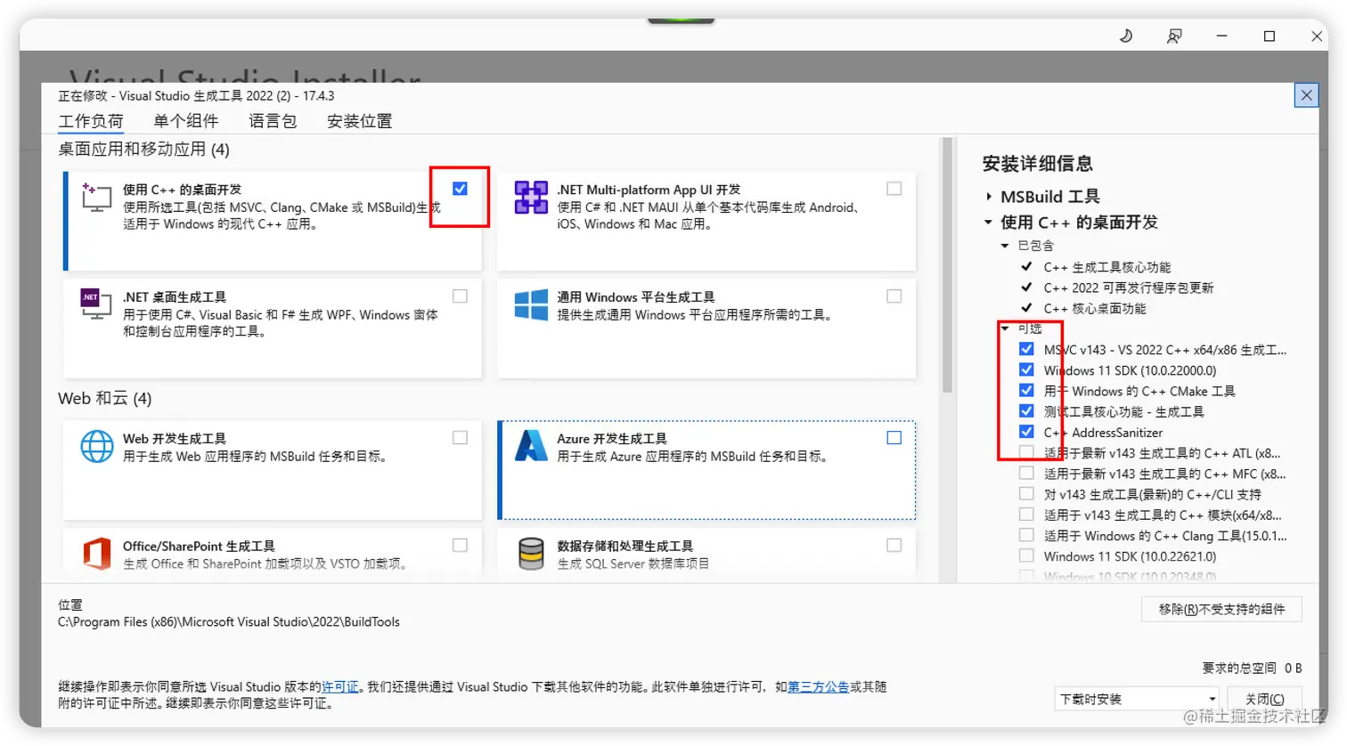The image size is (1347, 746).
Task: Select the Azure 开发生成工具 workload title
Action: pos(612,438)
